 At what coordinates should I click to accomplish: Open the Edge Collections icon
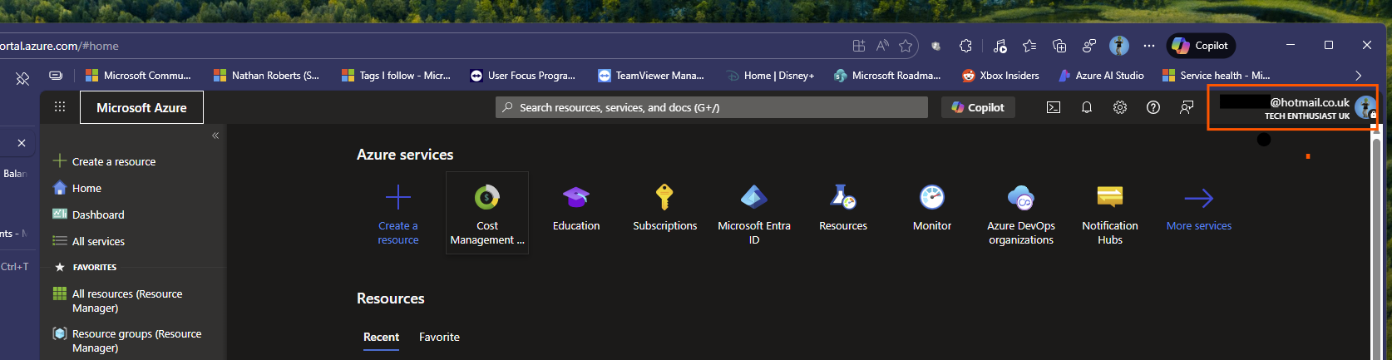(x=1059, y=46)
